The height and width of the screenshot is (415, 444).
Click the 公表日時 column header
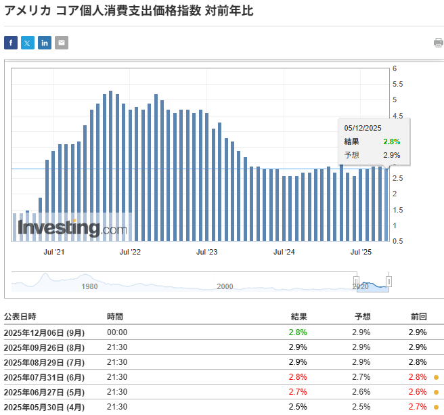pos(20,317)
